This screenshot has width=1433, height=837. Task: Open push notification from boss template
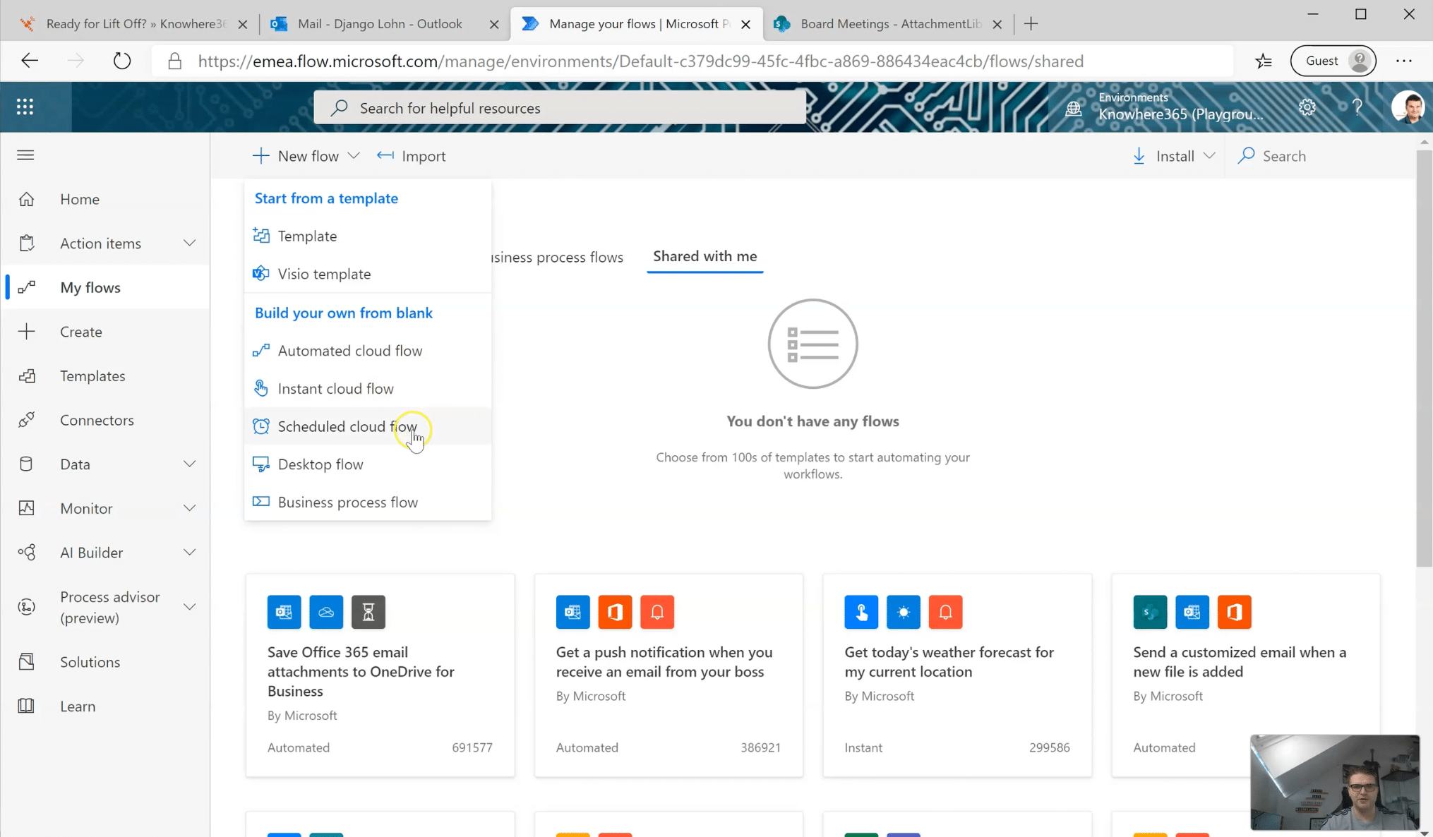coord(668,675)
